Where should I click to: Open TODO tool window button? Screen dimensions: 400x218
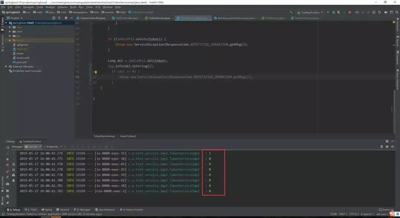[x=31, y=210]
